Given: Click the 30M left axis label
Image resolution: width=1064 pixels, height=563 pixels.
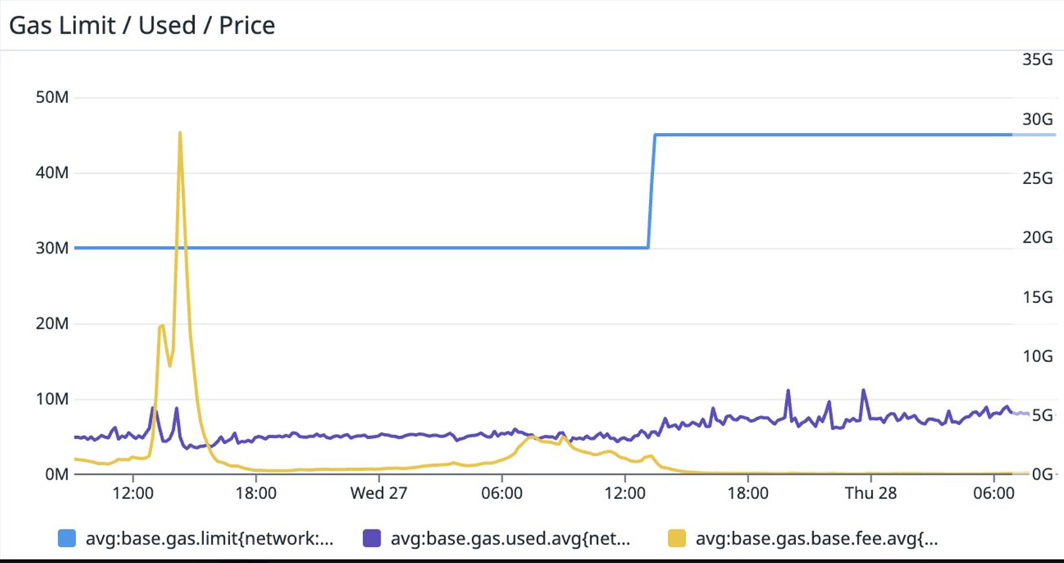Looking at the screenshot, I should (51, 248).
